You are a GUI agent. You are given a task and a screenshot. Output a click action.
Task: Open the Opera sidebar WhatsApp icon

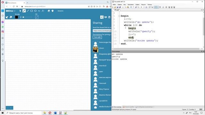click(3, 27)
